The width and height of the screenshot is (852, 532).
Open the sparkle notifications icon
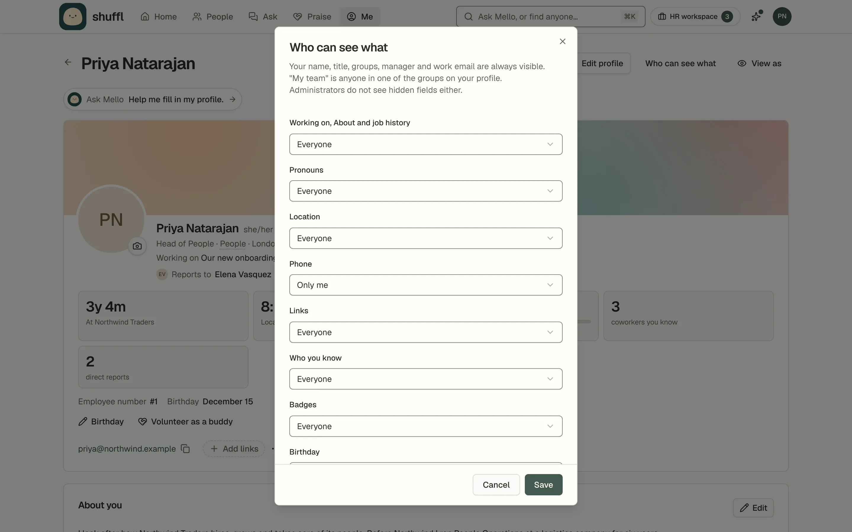point(756,16)
